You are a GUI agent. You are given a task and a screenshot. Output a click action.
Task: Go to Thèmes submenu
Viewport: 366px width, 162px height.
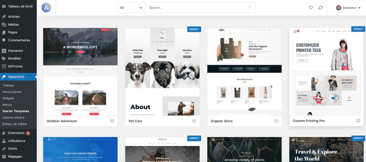coord(8,86)
